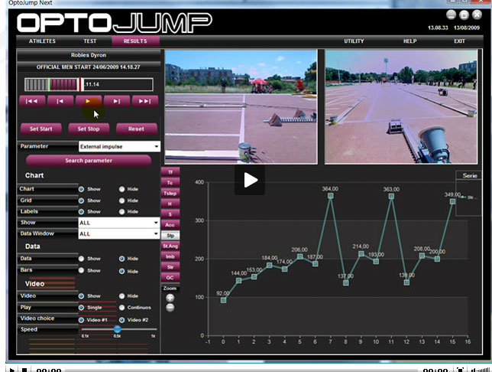This screenshot has width=492, height=372.
Task: Click the Set Start button
Action: click(x=41, y=129)
